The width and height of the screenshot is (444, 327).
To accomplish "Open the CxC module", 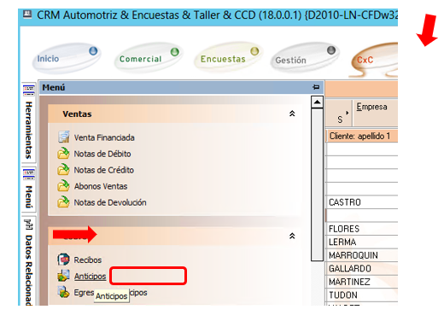I will 373,60.
